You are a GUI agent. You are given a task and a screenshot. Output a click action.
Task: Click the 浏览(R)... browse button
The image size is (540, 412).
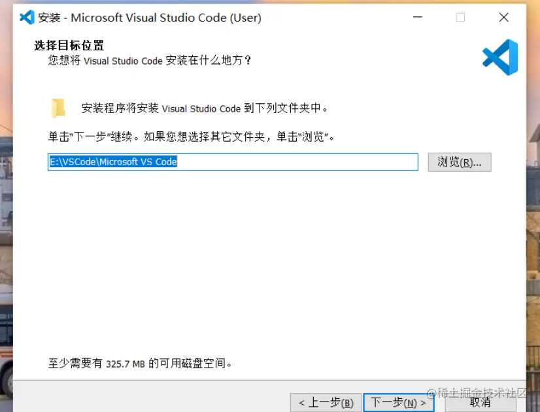coord(460,162)
